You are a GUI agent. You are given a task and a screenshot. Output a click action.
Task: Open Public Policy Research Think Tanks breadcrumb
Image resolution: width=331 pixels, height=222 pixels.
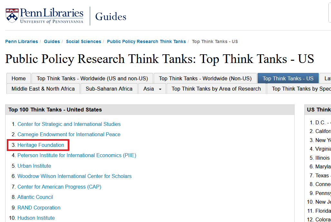[147, 41]
